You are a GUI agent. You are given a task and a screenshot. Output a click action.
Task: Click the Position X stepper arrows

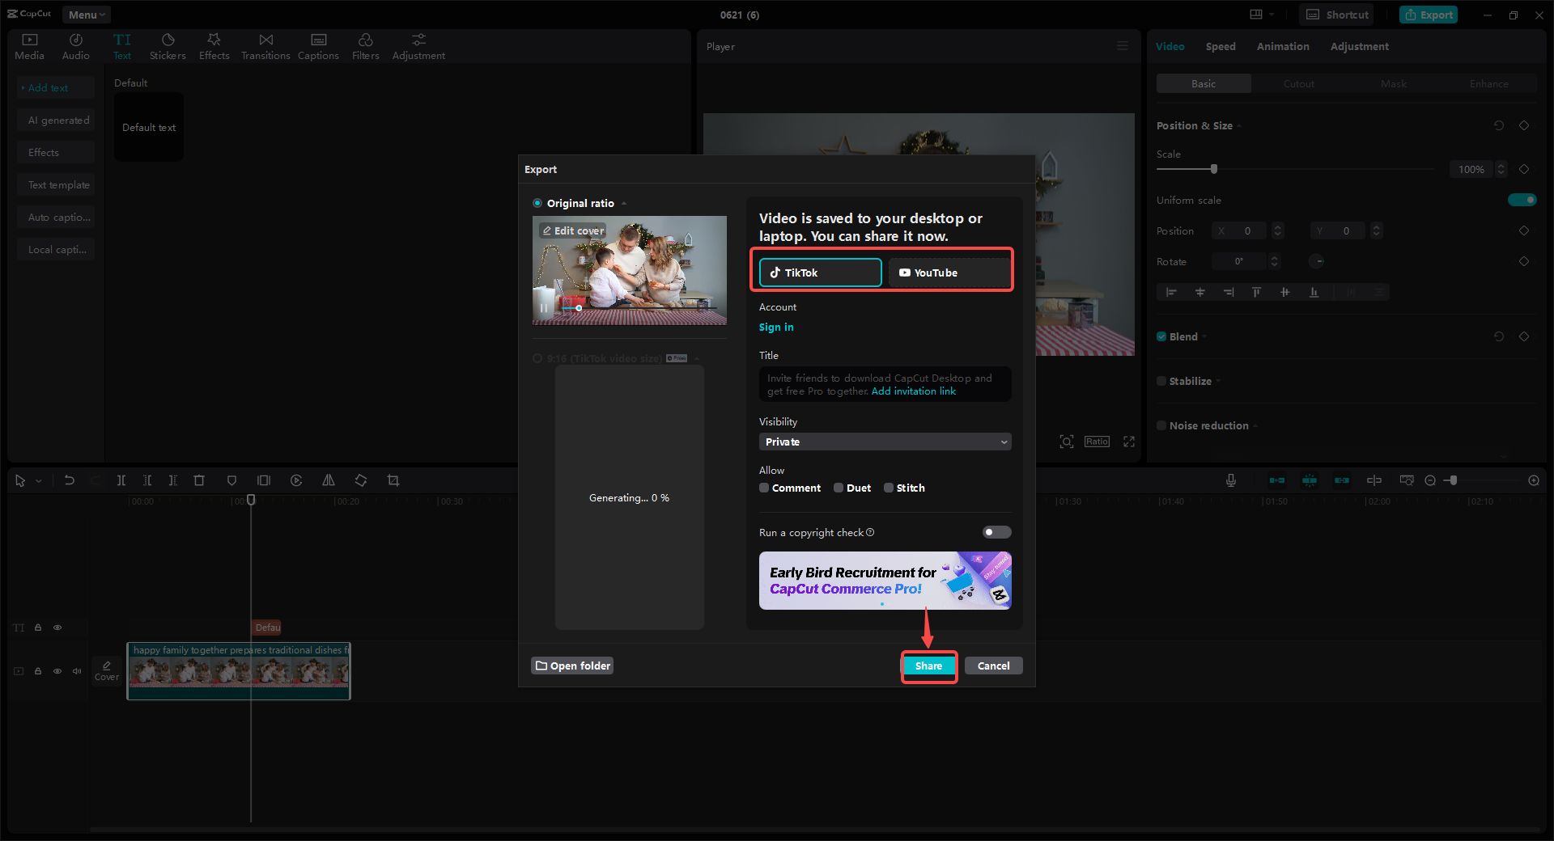(x=1278, y=230)
